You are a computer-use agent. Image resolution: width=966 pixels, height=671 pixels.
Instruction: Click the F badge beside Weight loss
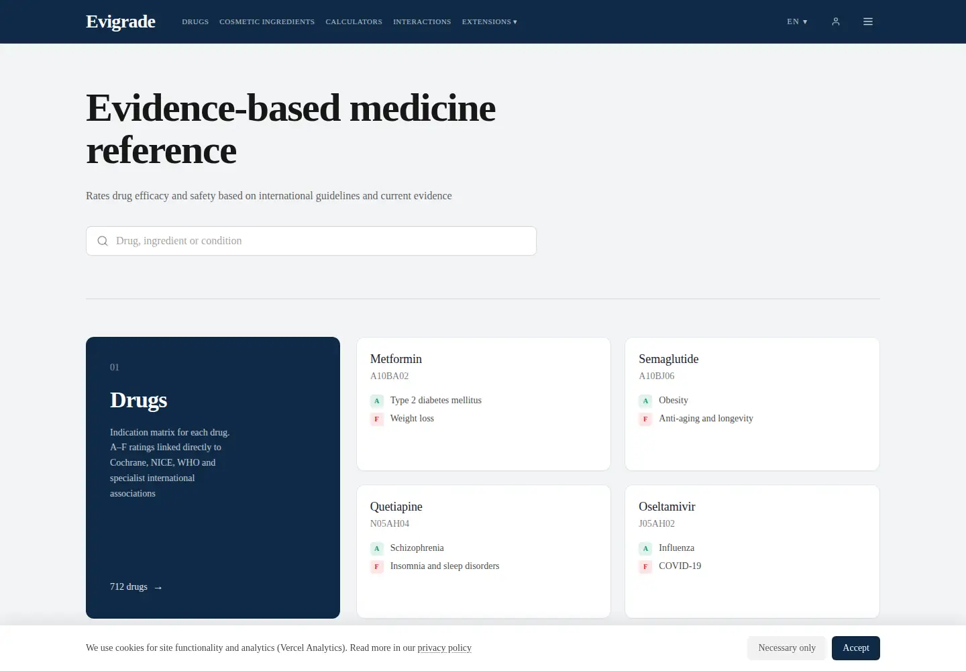tap(377, 419)
